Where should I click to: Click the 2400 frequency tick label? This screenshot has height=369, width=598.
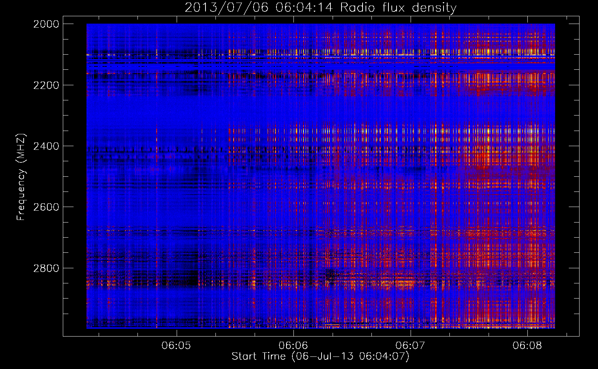pyautogui.click(x=46, y=146)
